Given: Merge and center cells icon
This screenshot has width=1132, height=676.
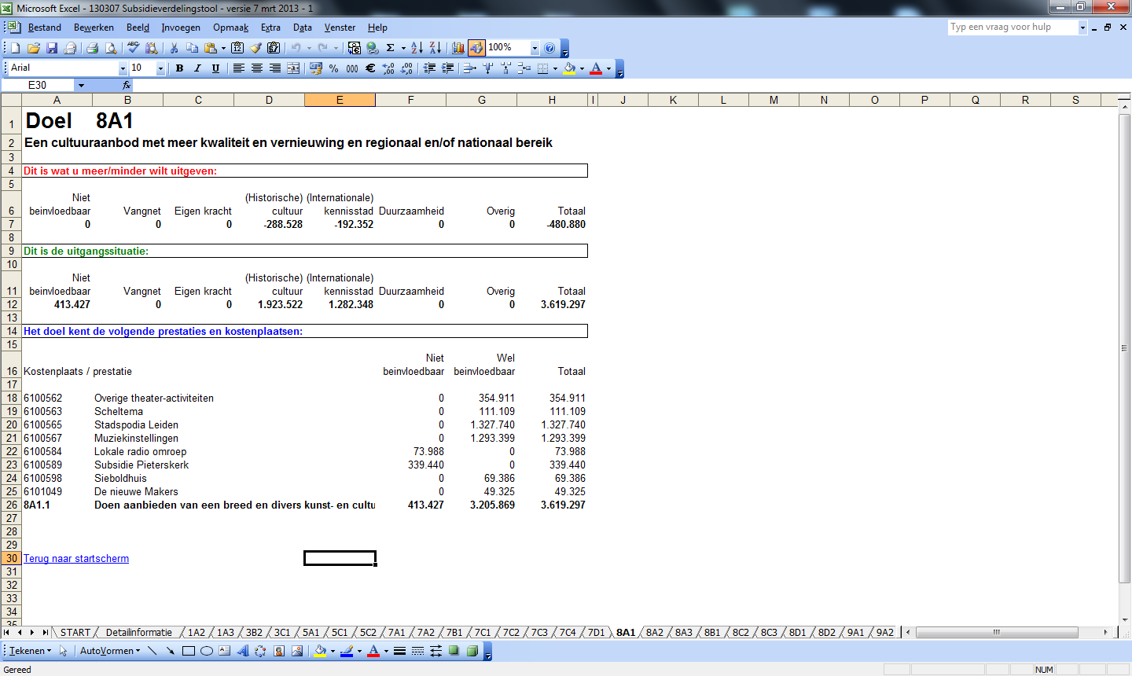Looking at the screenshot, I should pyautogui.click(x=293, y=68).
